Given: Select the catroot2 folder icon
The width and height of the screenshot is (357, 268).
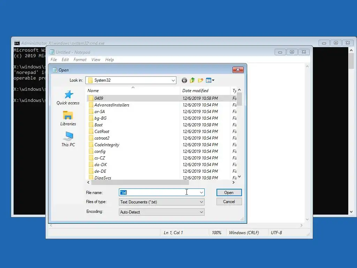Looking at the screenshot, I should click(91, 138).
